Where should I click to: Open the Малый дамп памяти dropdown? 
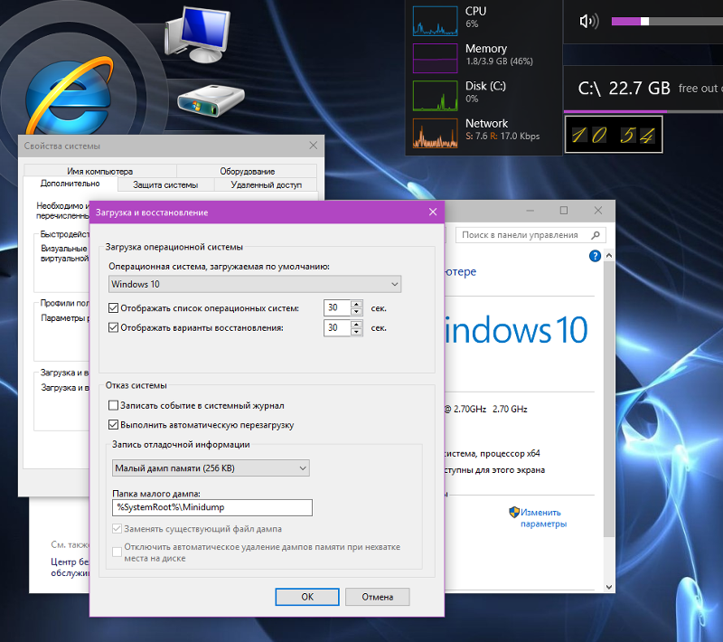pos(211,468)
